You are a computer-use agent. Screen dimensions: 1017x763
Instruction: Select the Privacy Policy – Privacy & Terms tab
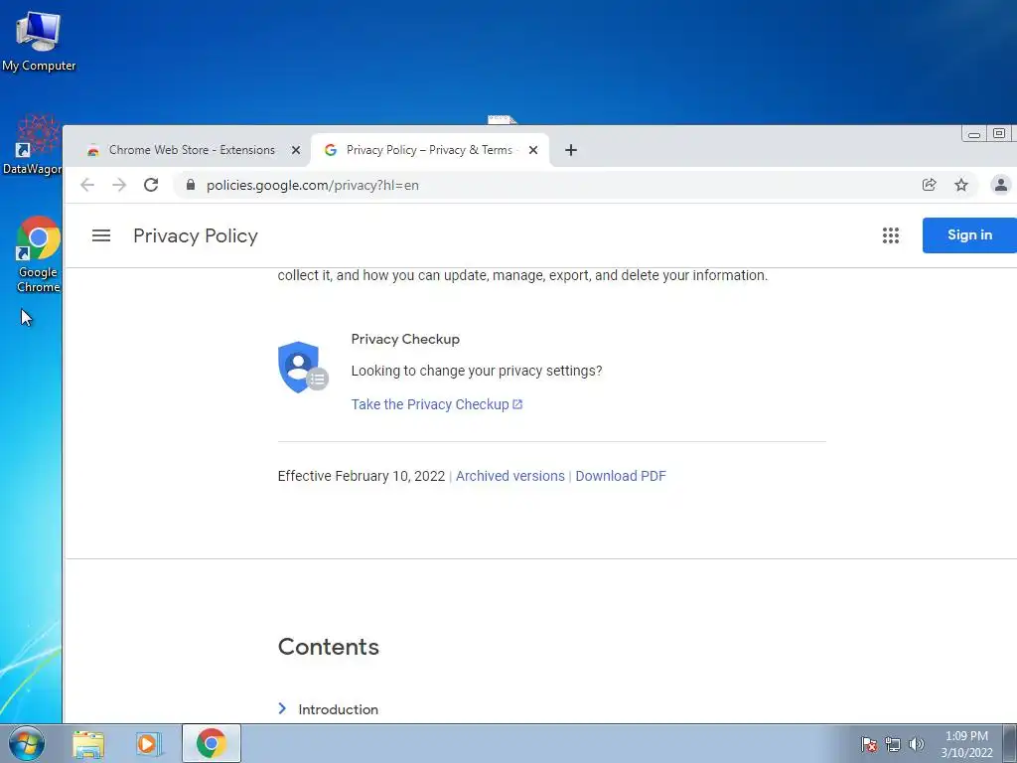[430, 150]
